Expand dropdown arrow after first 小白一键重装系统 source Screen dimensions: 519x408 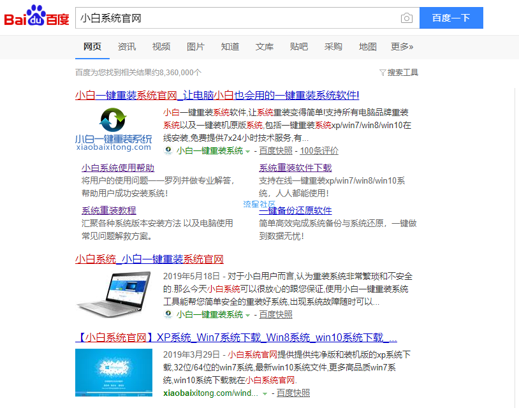click(247, 152)
